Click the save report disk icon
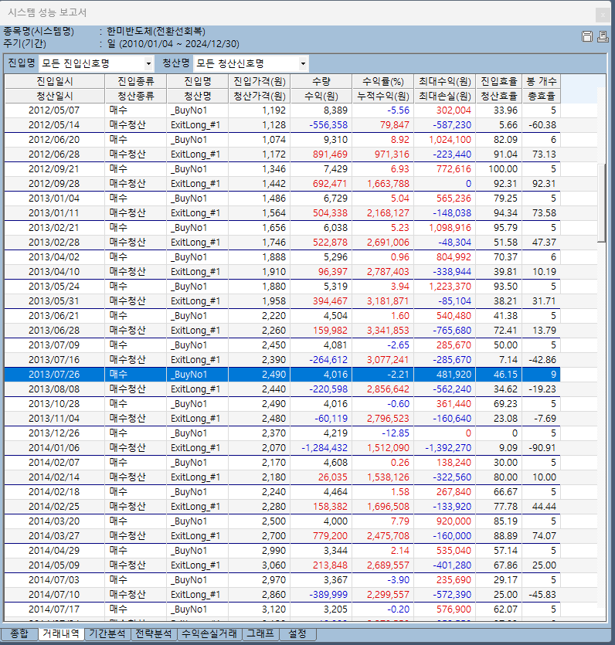Screen dimensions: 615x645 (x=586, y=36)
